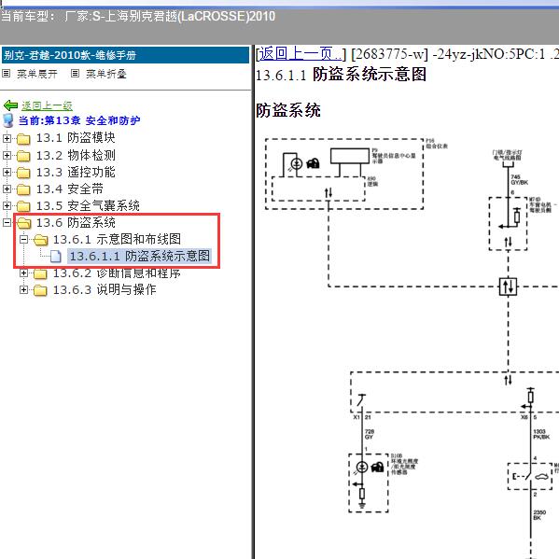Click the computer icon beside 当前:第13章
This screenshot has width=559, height=559.
8,120
